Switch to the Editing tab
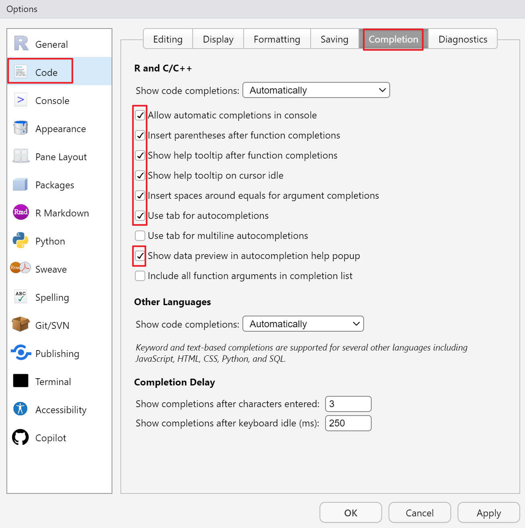The height and width of the screenshot is (528, 525). tap(168, 39)
